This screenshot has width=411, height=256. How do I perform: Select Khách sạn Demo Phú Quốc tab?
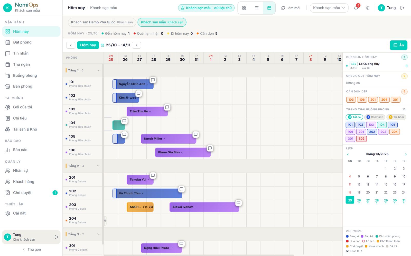(x=102, y=22)
